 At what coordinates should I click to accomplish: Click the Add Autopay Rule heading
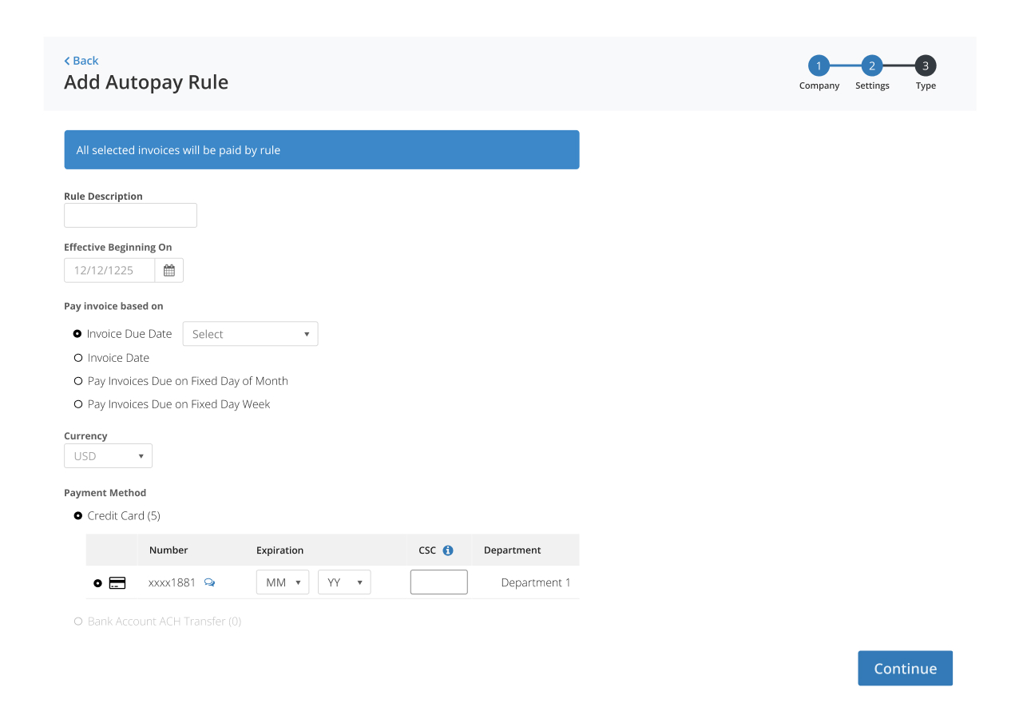tap(146, 82)
